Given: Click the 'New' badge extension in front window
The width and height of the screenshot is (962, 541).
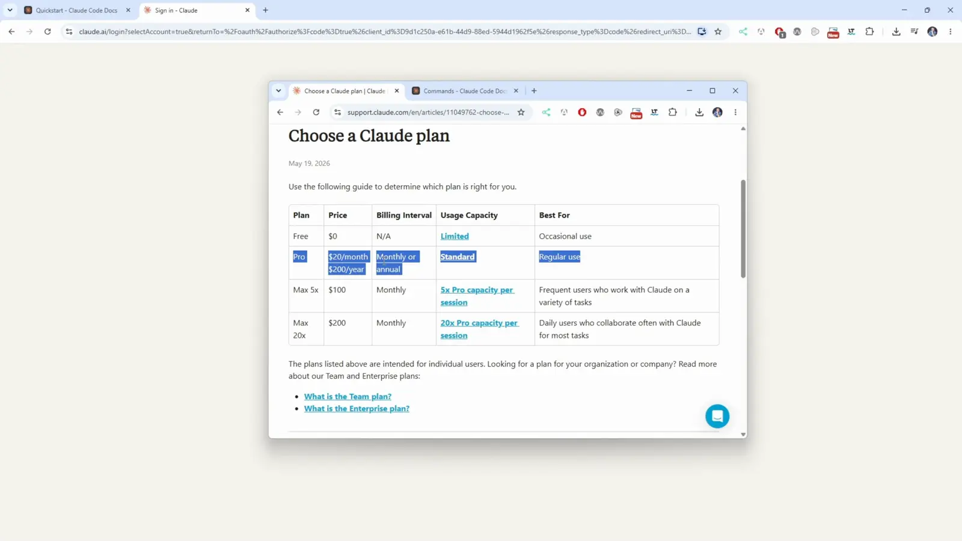Looking at the screenshot, I should tap(636, 113).
